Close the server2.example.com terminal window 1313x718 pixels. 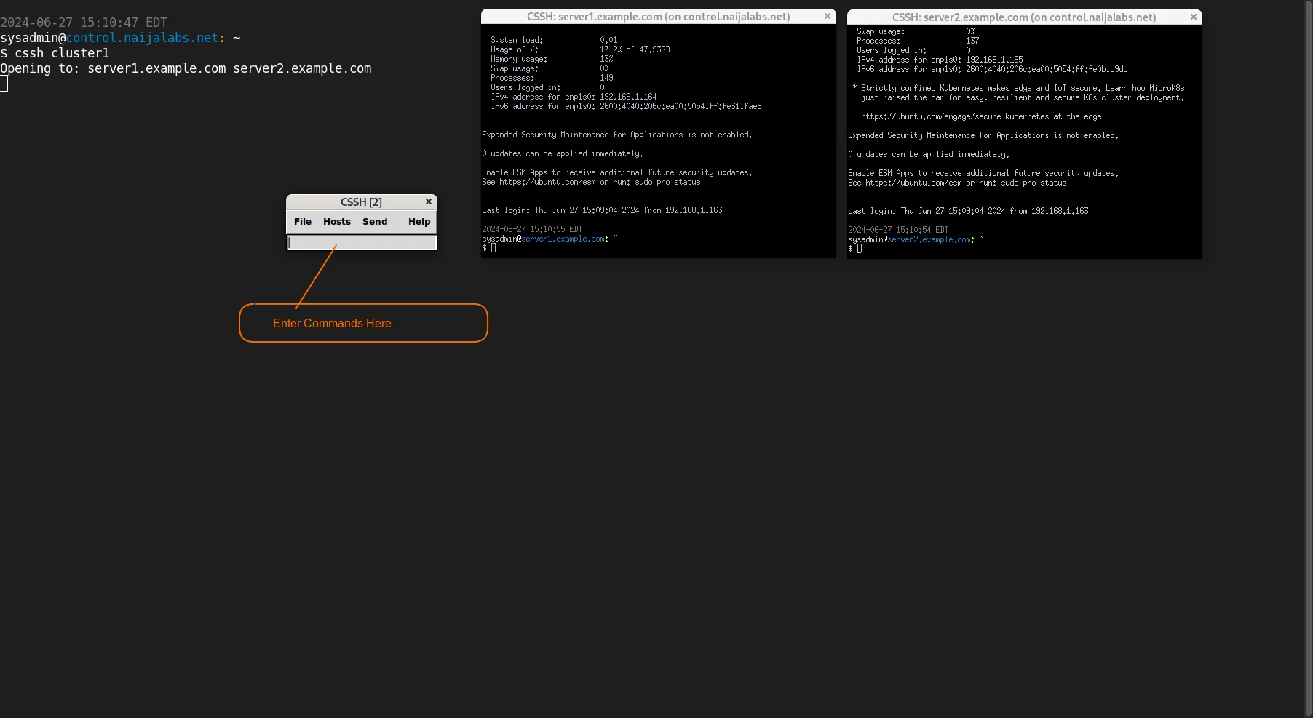1194,17
